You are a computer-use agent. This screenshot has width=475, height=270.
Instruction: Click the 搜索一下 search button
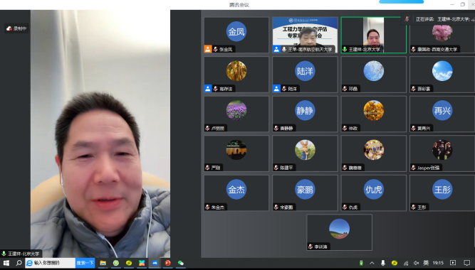[85, 263]
